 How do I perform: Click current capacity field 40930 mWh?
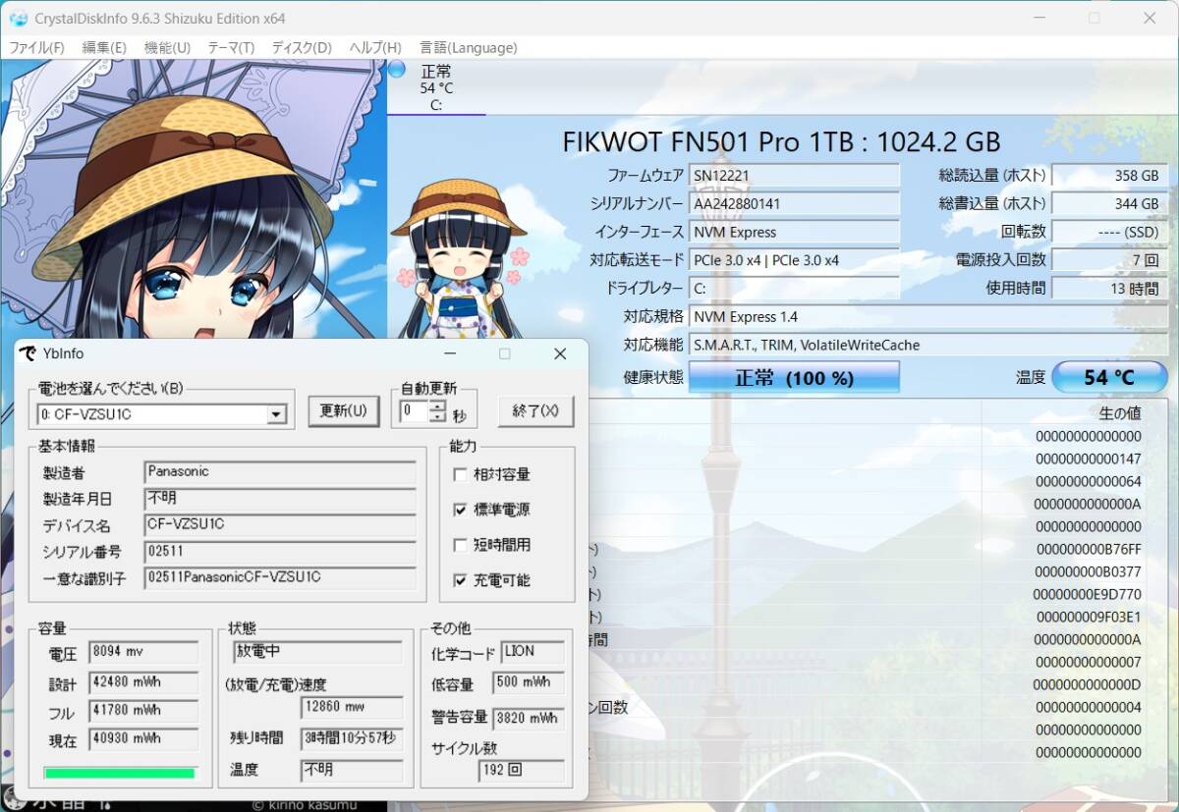tap(143, 738)
